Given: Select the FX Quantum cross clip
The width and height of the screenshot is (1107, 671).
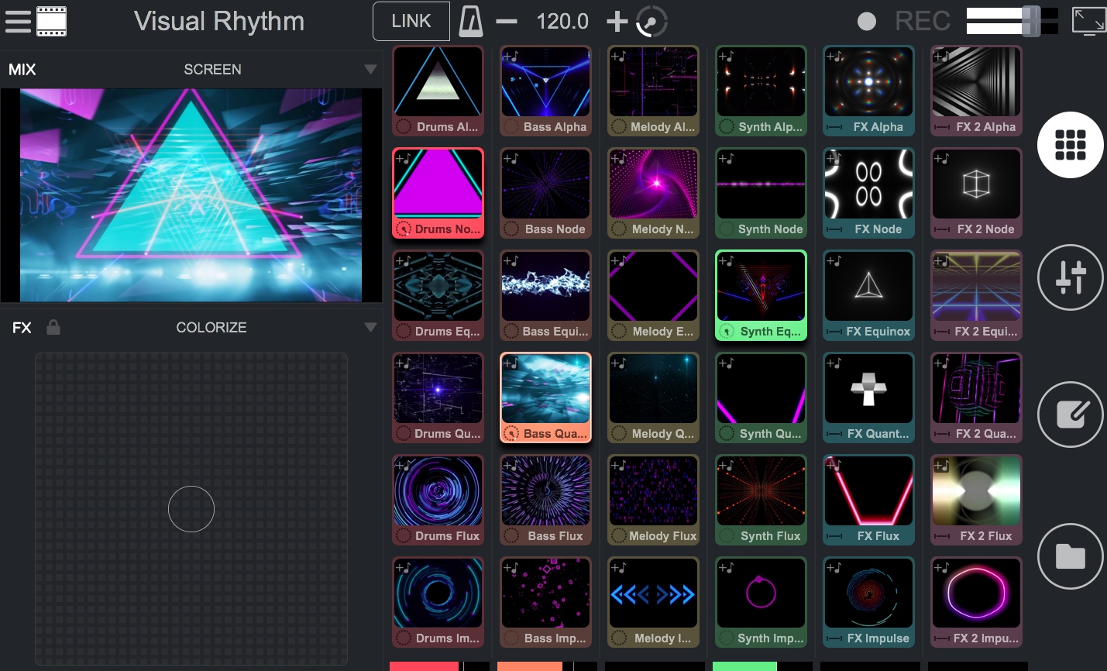Looking at the screenshot, I should (x=869, y=397).
